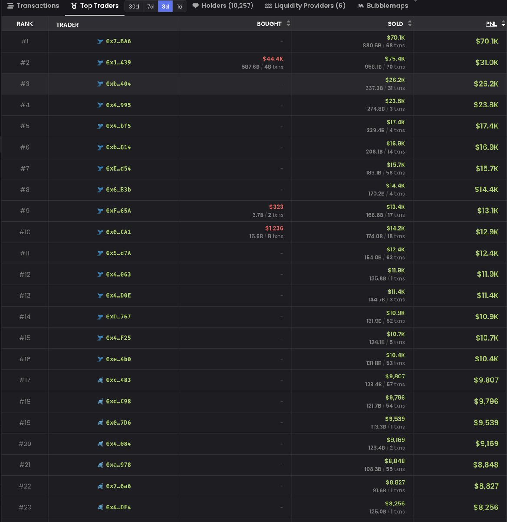
Task: Open trader address 0xF…65A
Action: (x=119, y=211)
